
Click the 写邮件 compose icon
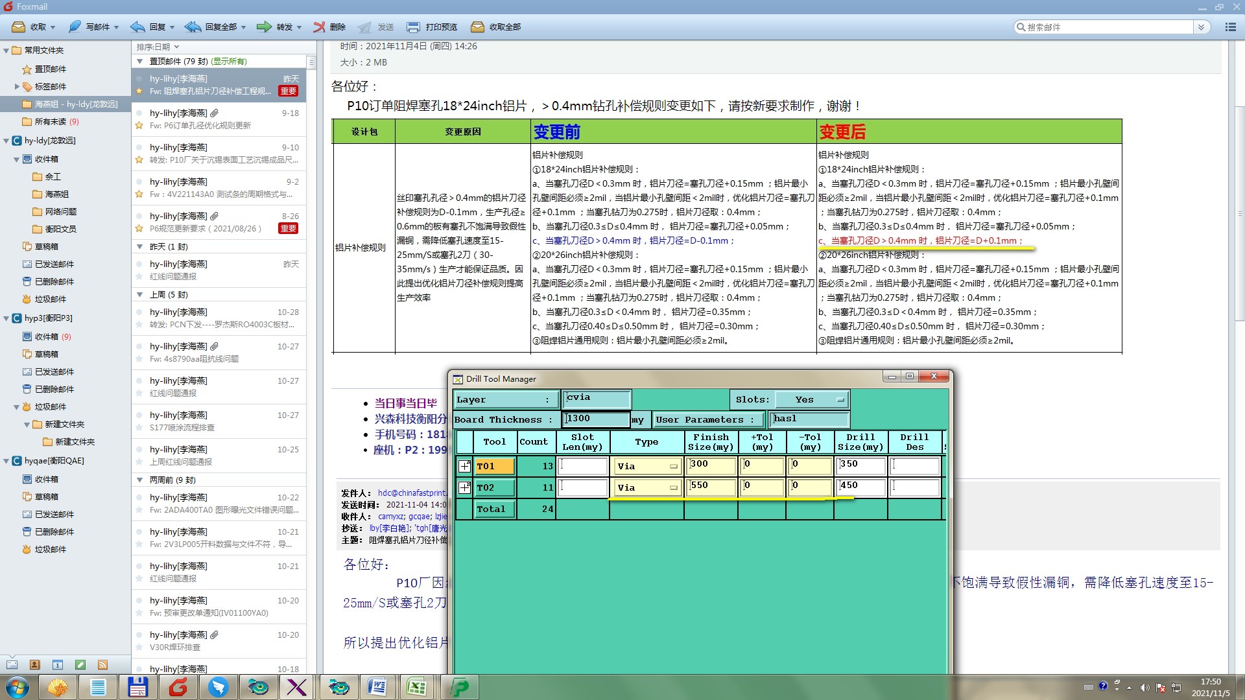(x=75, y=27)
